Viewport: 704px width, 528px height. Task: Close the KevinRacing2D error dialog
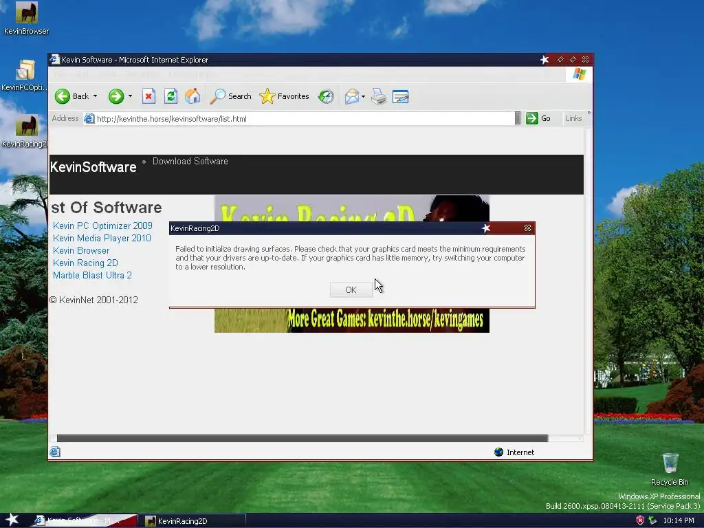527,228
